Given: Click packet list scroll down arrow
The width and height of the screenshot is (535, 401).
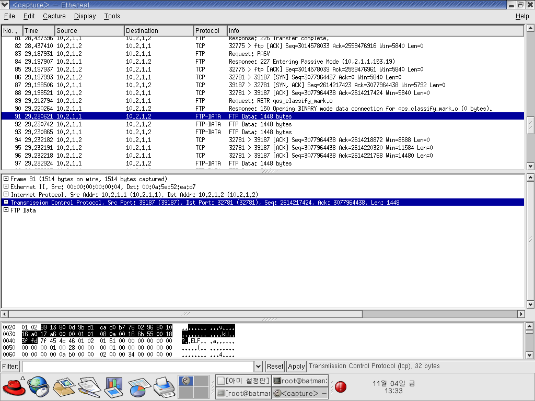Looking at the screenshot, I should pos(530,166).
